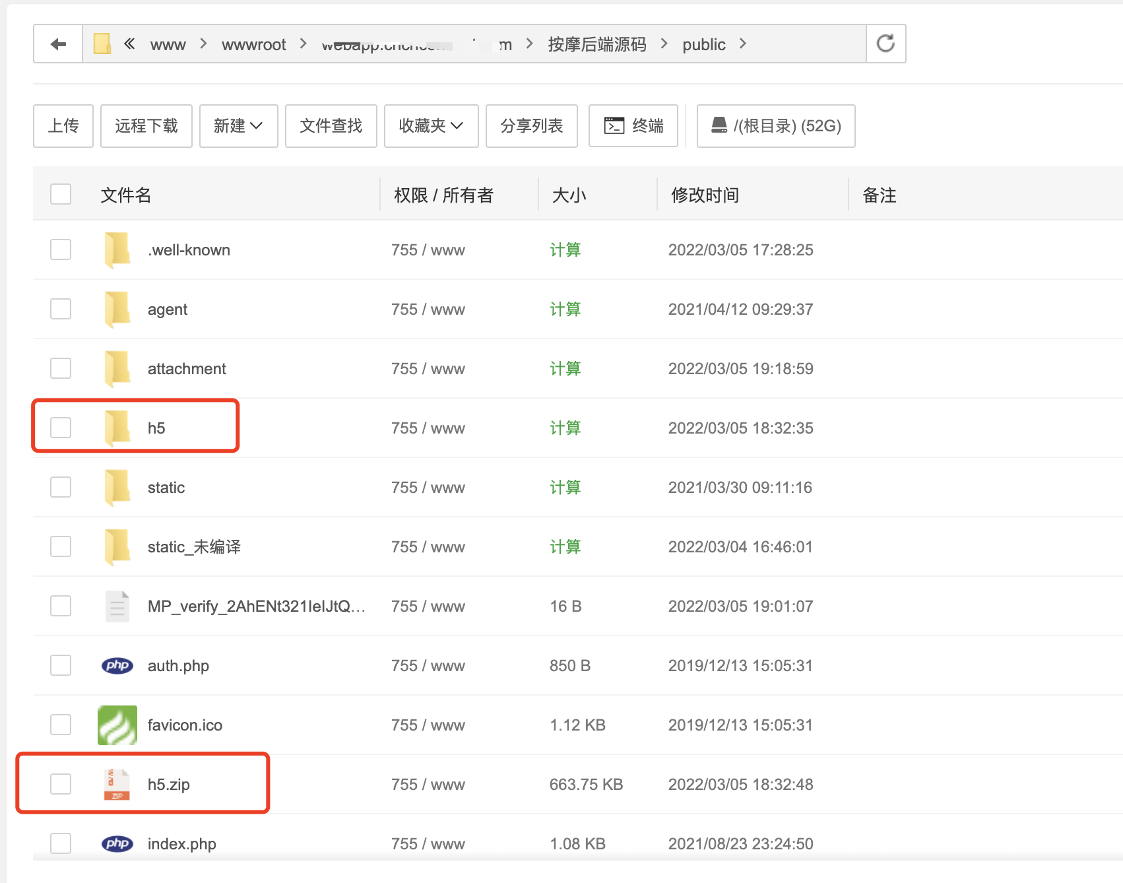The image size is (1123, 883).
Task: Click the public breadcrumb segment
Action: coord(703,44)
